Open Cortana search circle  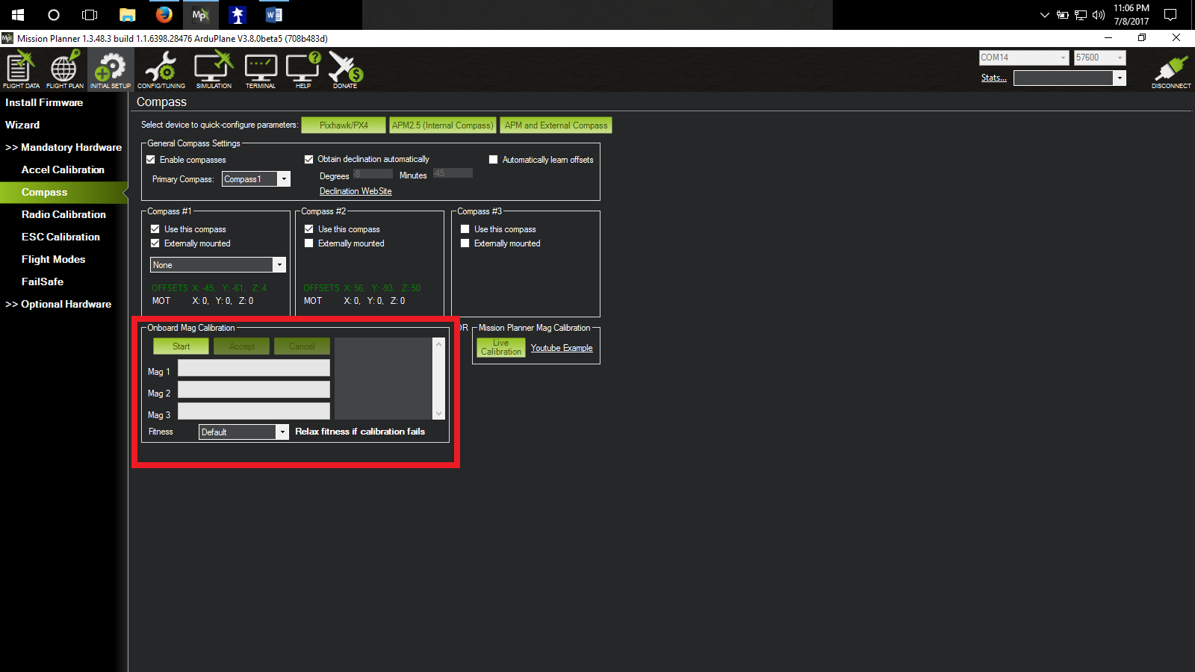pos(54,15)
